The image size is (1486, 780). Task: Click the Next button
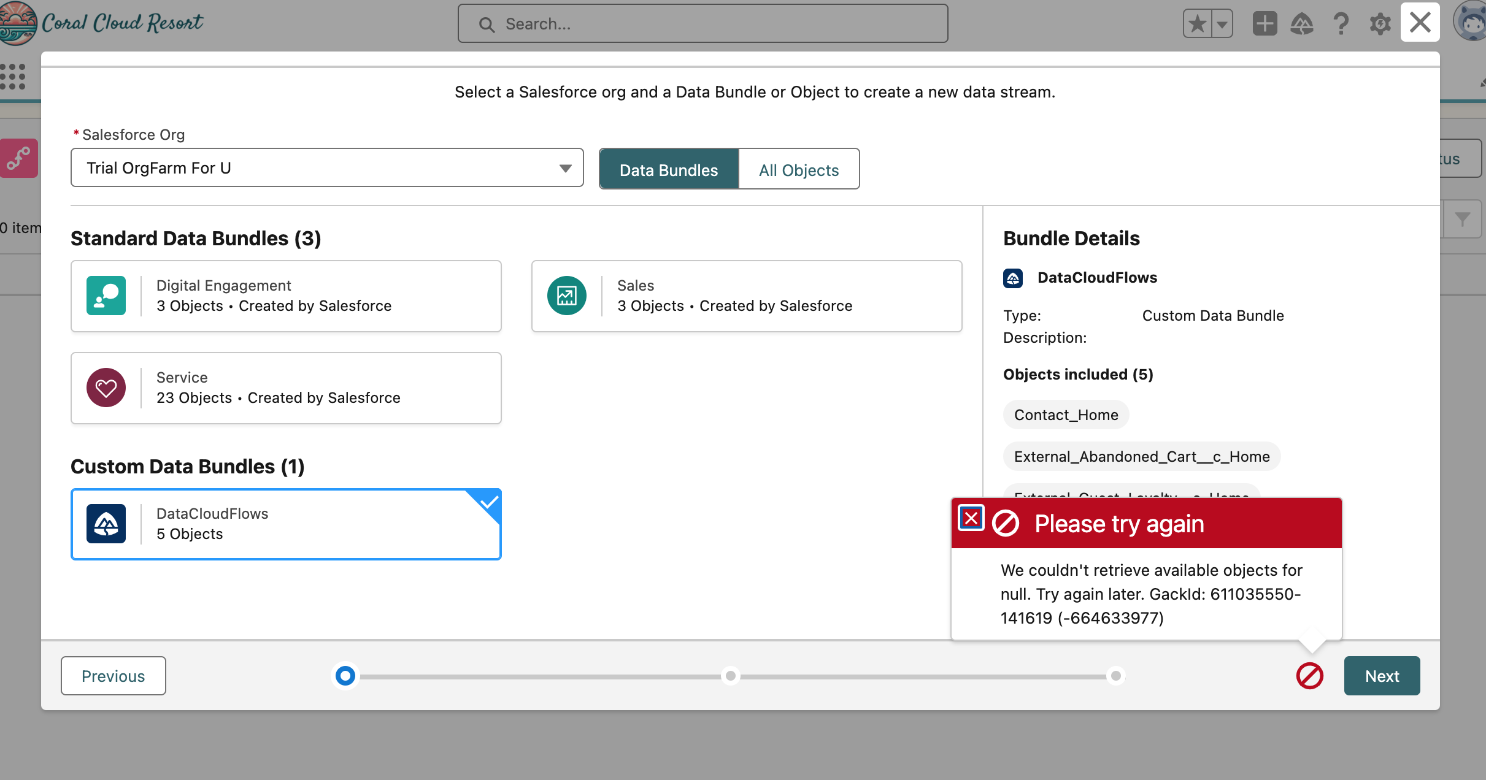[x=1382, y=676]
